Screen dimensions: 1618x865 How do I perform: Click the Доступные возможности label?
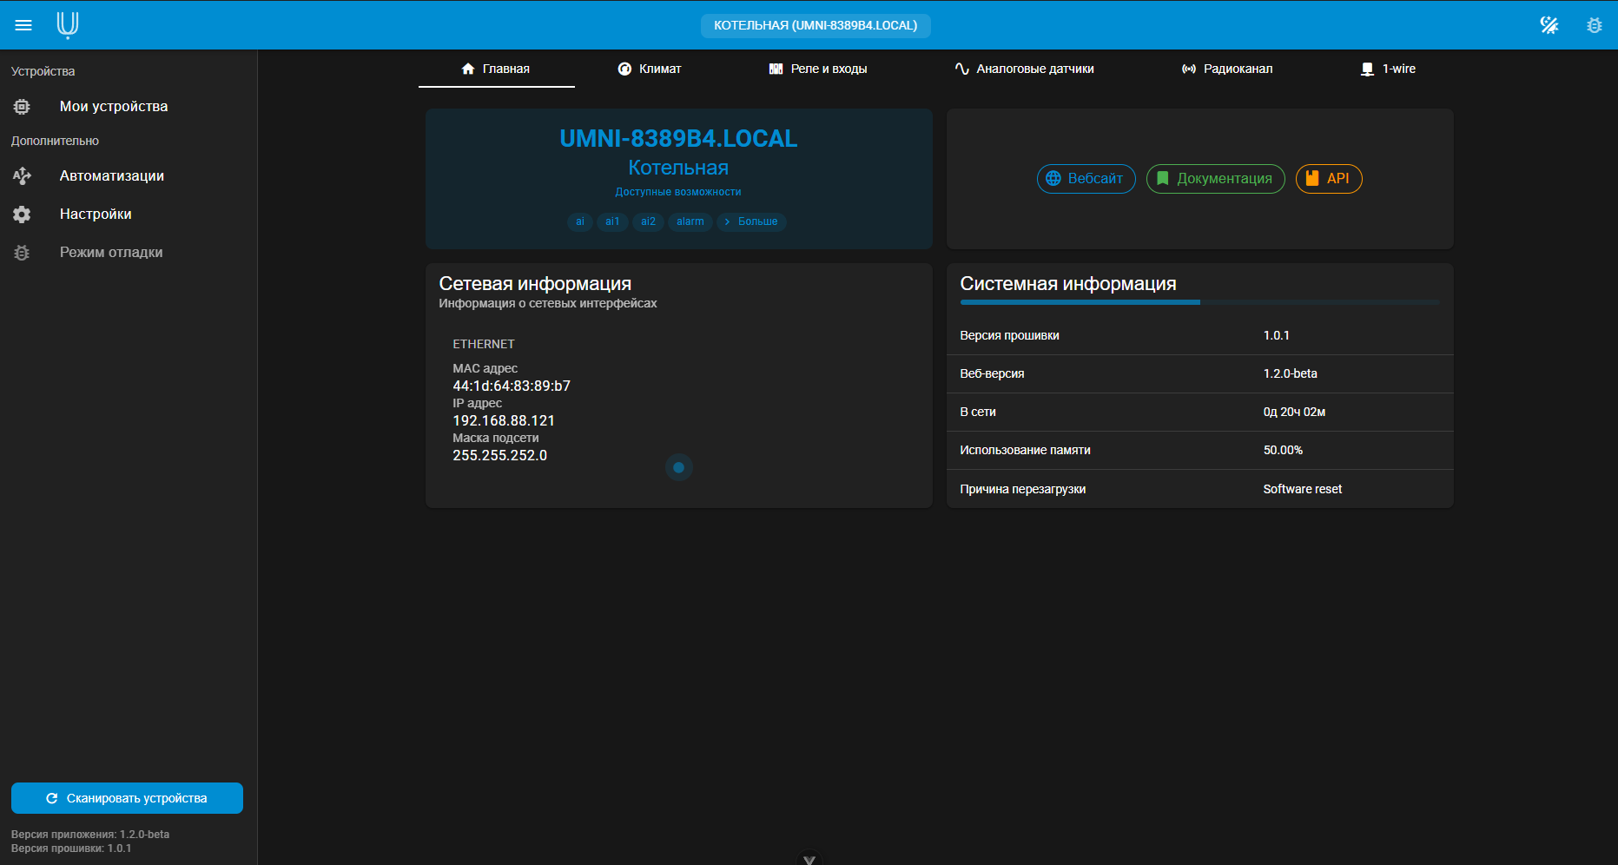coord(678,192)
